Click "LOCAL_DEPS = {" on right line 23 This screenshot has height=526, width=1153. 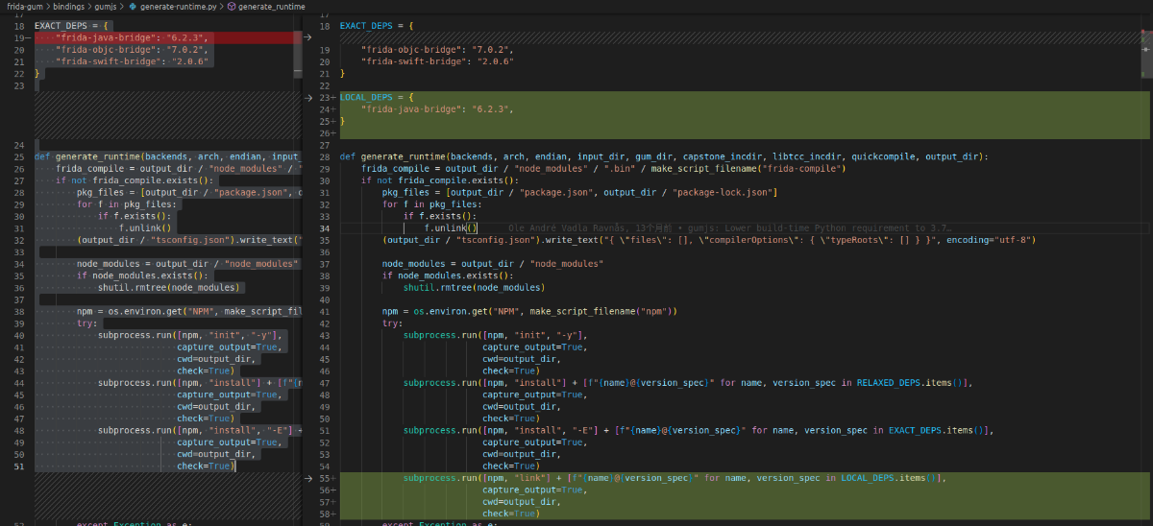point(379,97)
